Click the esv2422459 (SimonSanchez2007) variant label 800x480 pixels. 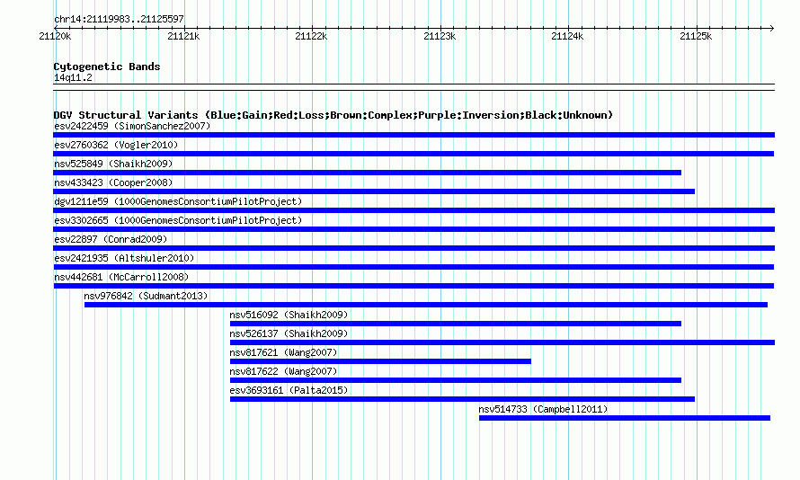coord(132,126)
